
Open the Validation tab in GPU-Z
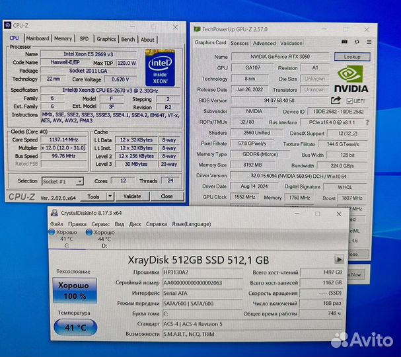point(291,43)
